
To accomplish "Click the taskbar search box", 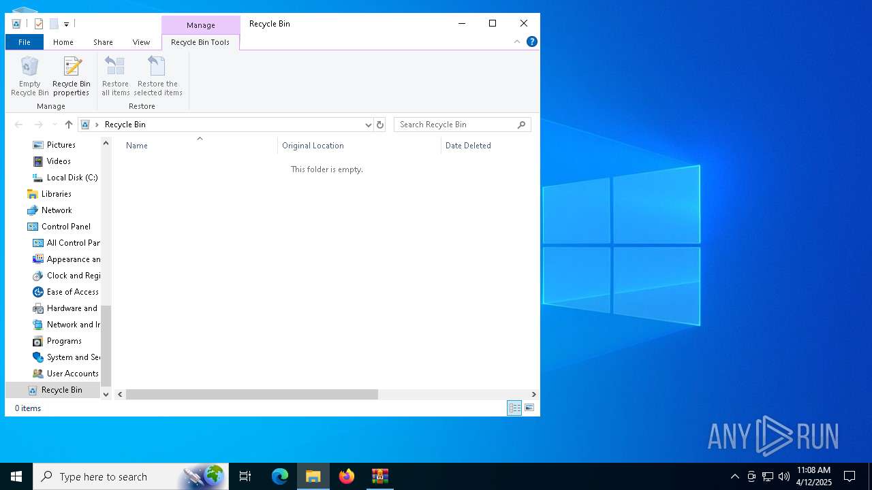I will point(131,476).
